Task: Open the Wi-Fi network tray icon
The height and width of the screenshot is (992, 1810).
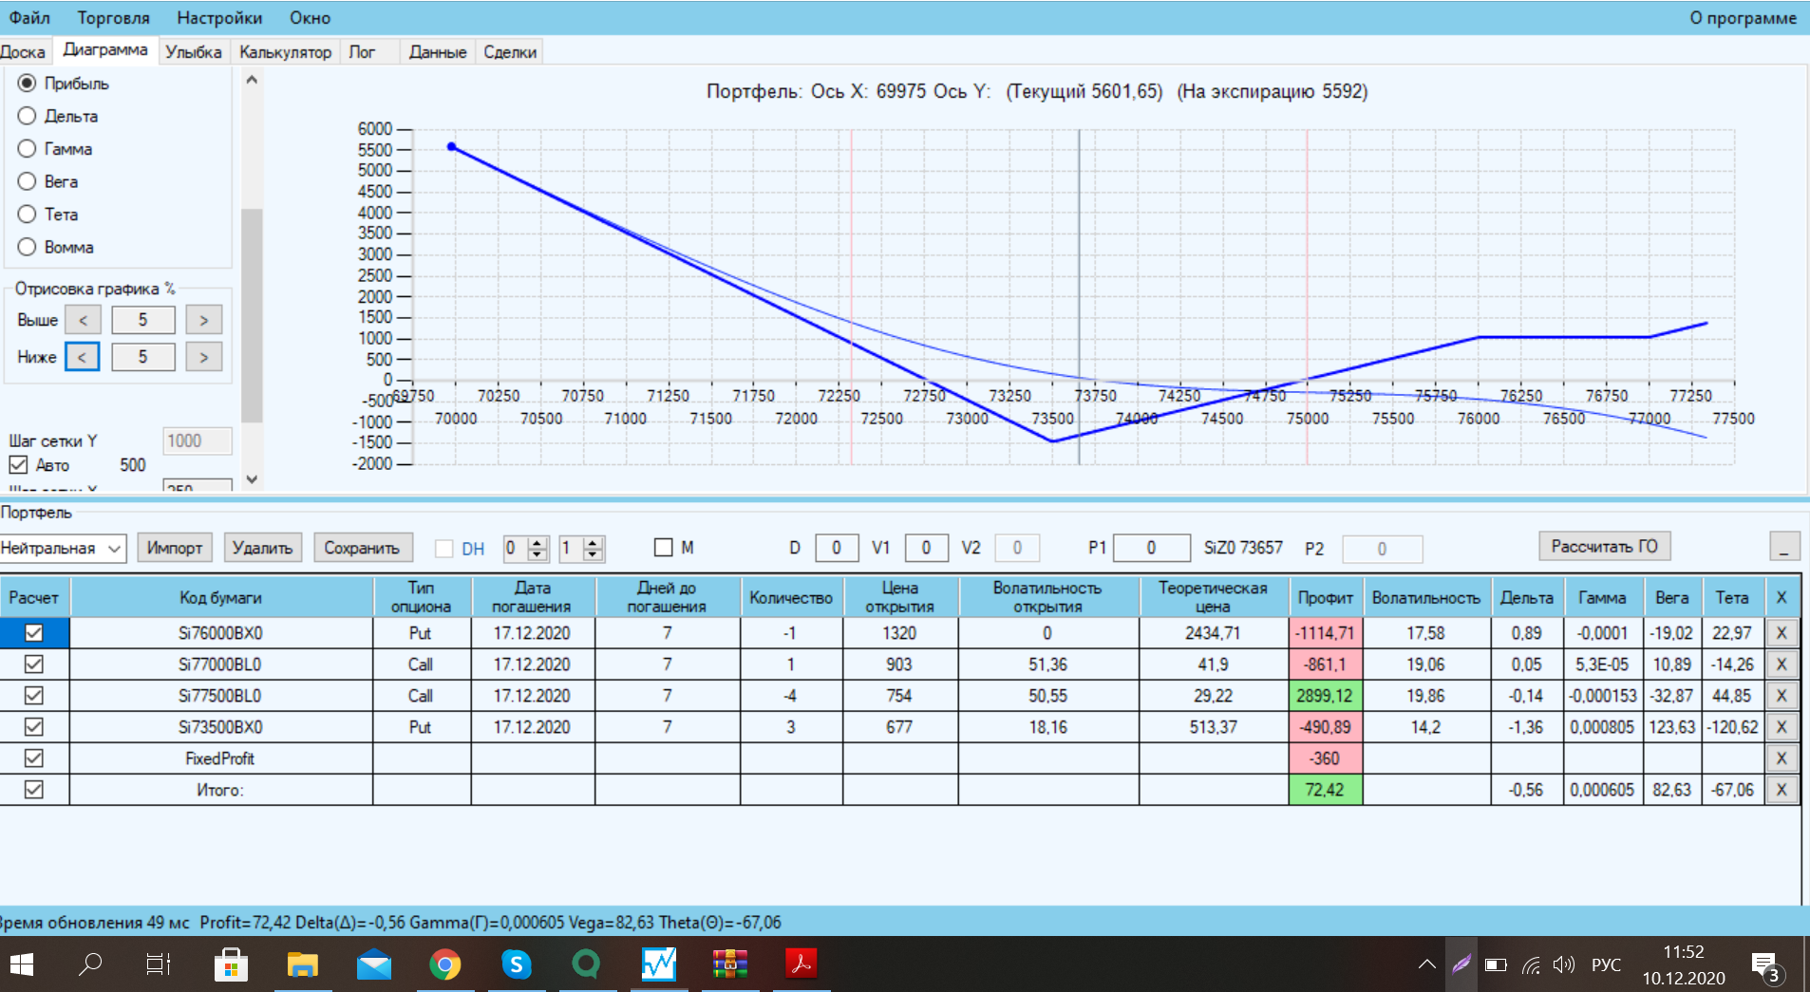Action: pyautogui.click(x=1531, y=965)
